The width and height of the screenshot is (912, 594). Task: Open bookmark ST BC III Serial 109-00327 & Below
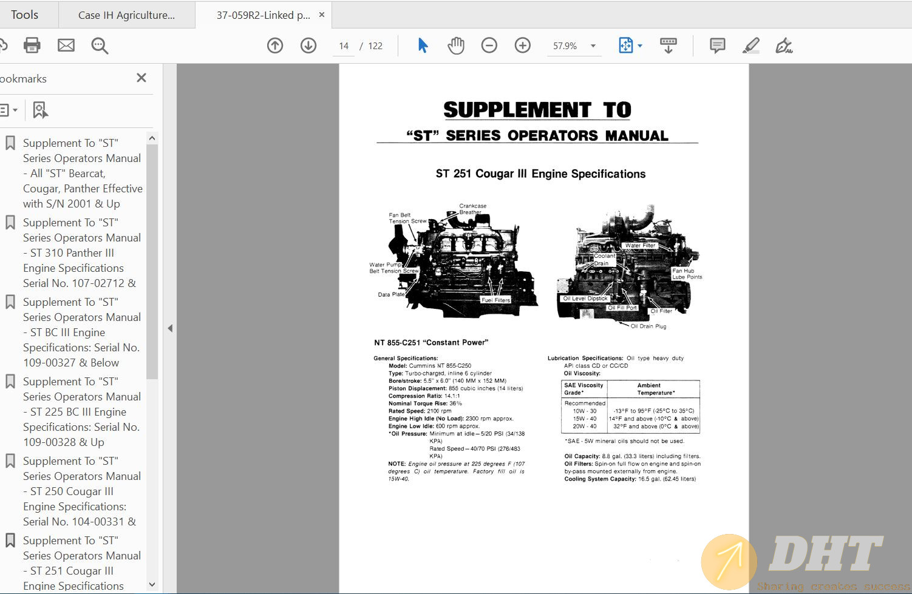tap(82, 332)
